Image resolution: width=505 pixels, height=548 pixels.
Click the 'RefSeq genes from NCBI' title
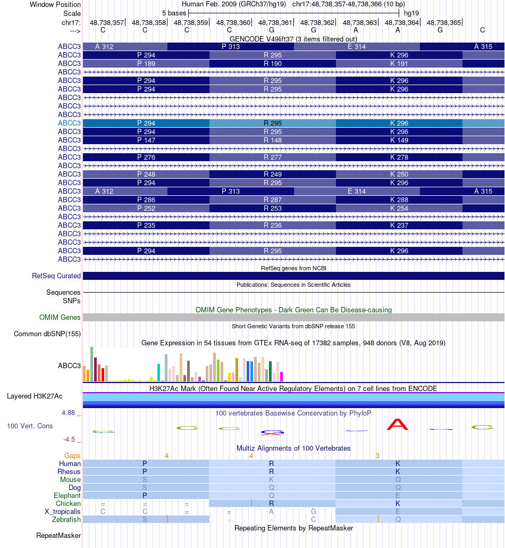pyautogui.click(x=294, y=268)
